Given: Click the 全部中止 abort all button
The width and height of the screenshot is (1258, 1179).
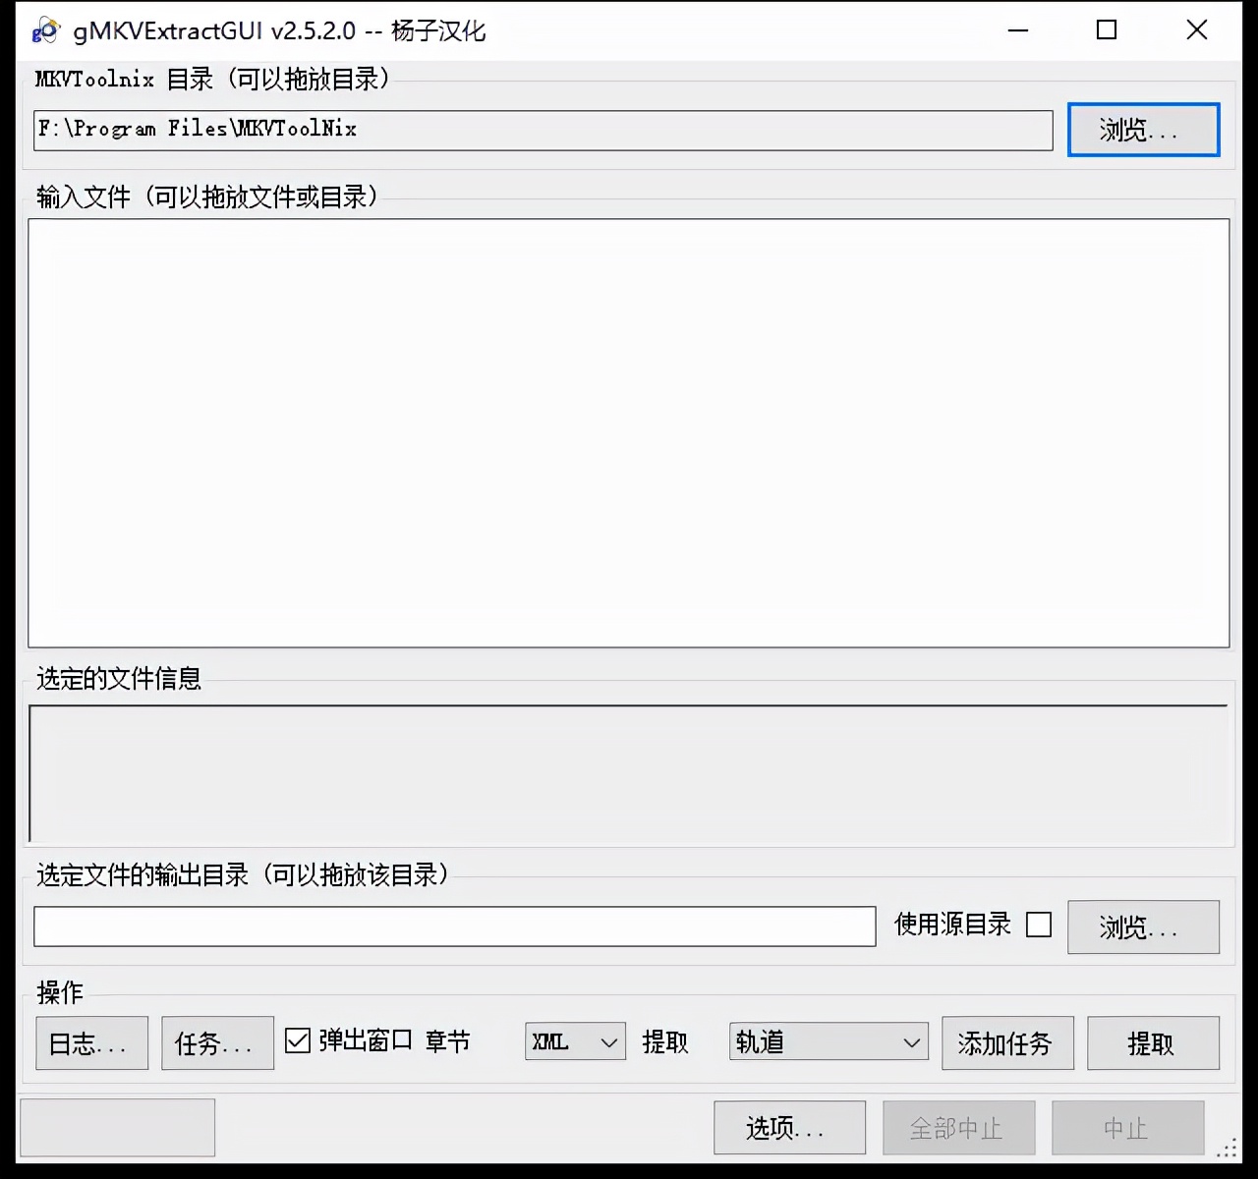Looking at the screenshot, I should coord(958,1128).
